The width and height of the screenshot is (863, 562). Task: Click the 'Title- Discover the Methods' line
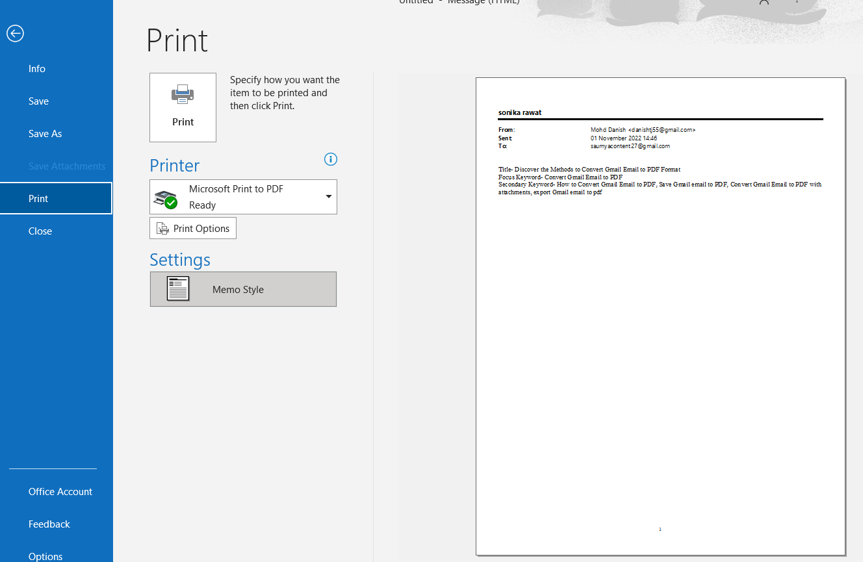point(589,170)
